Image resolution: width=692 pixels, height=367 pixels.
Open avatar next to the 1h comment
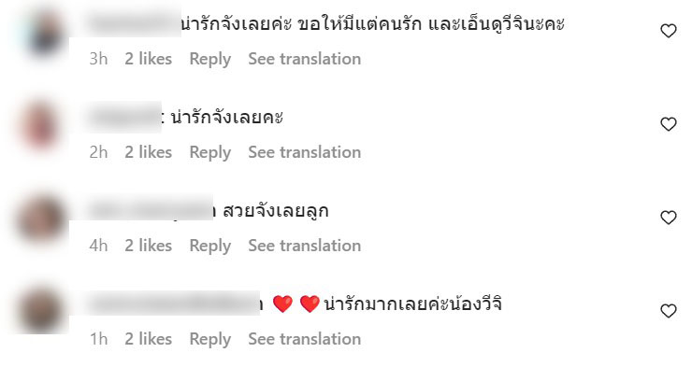coord(41,312)
